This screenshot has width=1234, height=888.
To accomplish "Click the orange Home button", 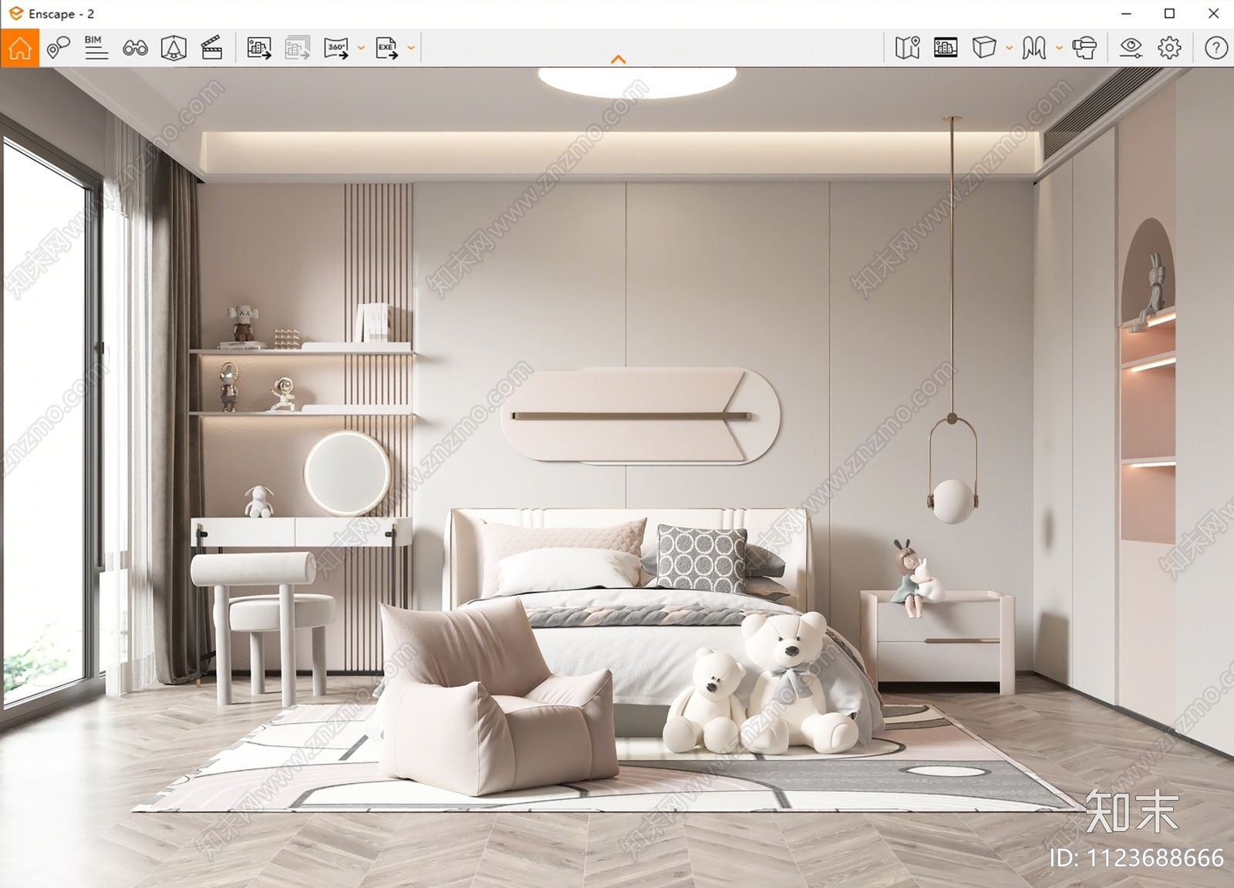I will coord(20,48).
